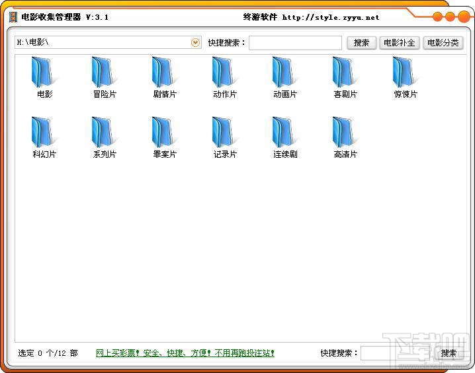Image resolution: width=475 pixels, height=373 pixels.
Task: Click the middle orange window control button
Action: point(450,17)
